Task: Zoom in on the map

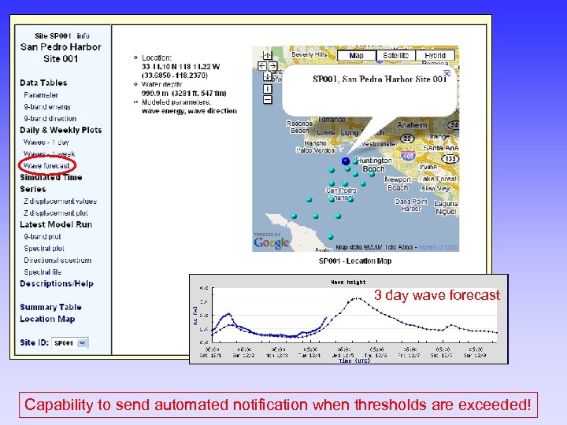Action: click(267, 88)
